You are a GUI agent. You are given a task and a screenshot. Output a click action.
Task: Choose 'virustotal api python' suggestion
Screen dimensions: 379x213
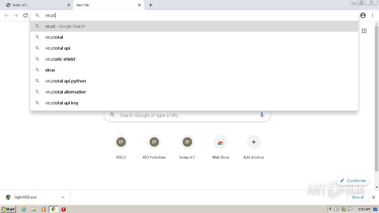[194, 81]
